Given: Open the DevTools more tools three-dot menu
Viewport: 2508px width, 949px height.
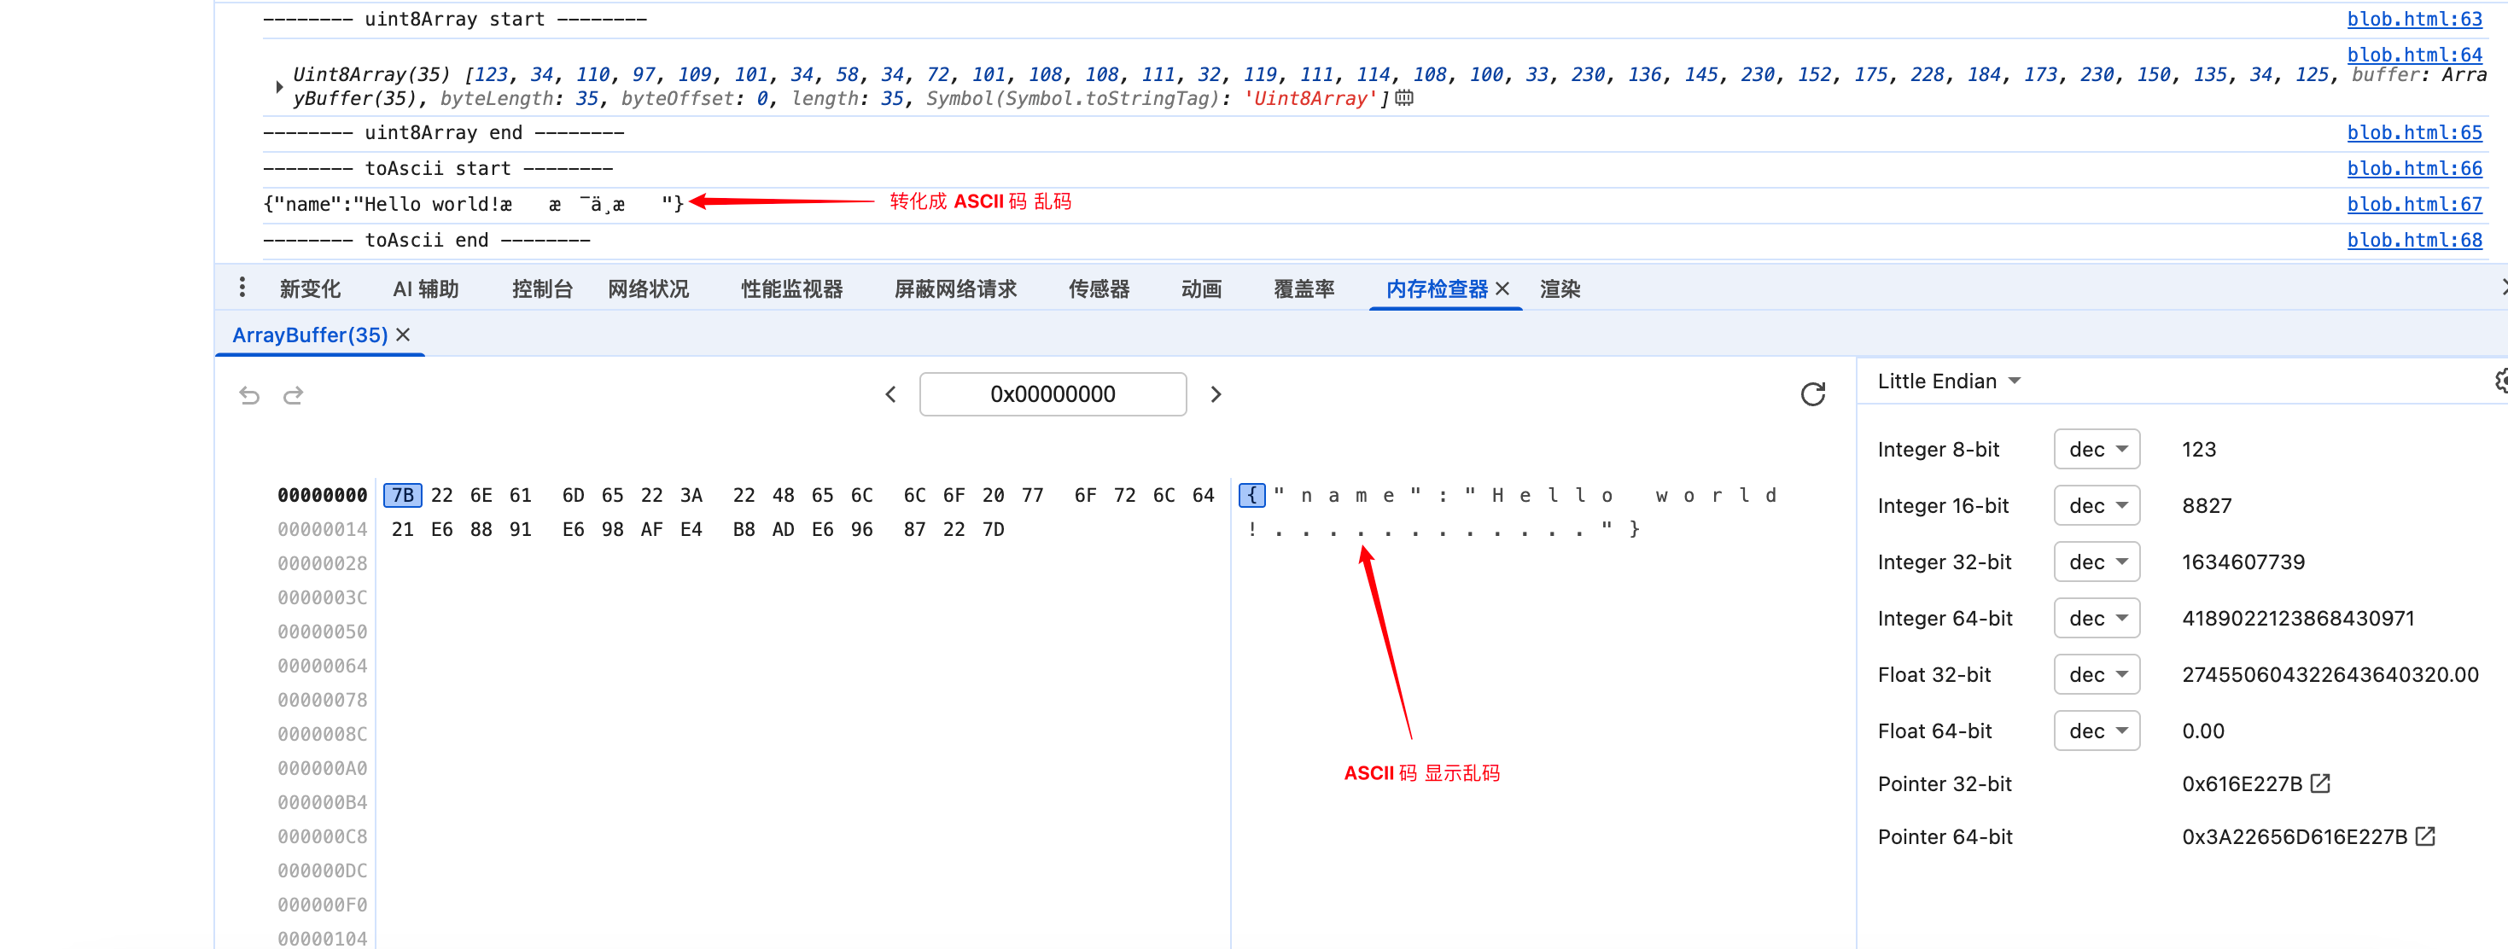Looking at the screenshot, I should (x=242, y=287).
